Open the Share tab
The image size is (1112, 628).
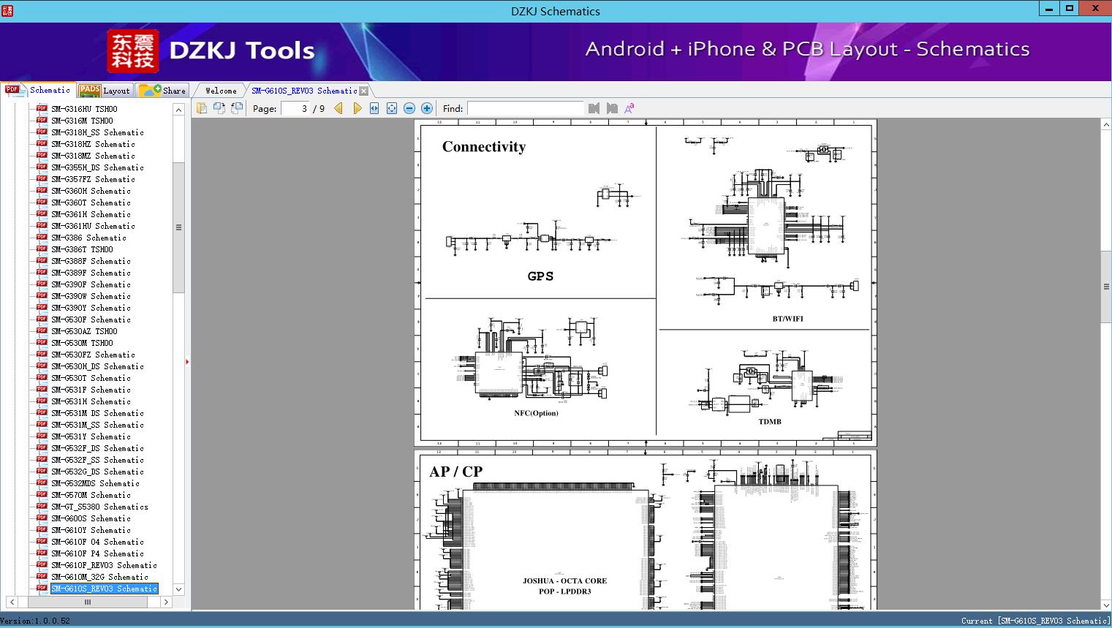tap(162, 91)
